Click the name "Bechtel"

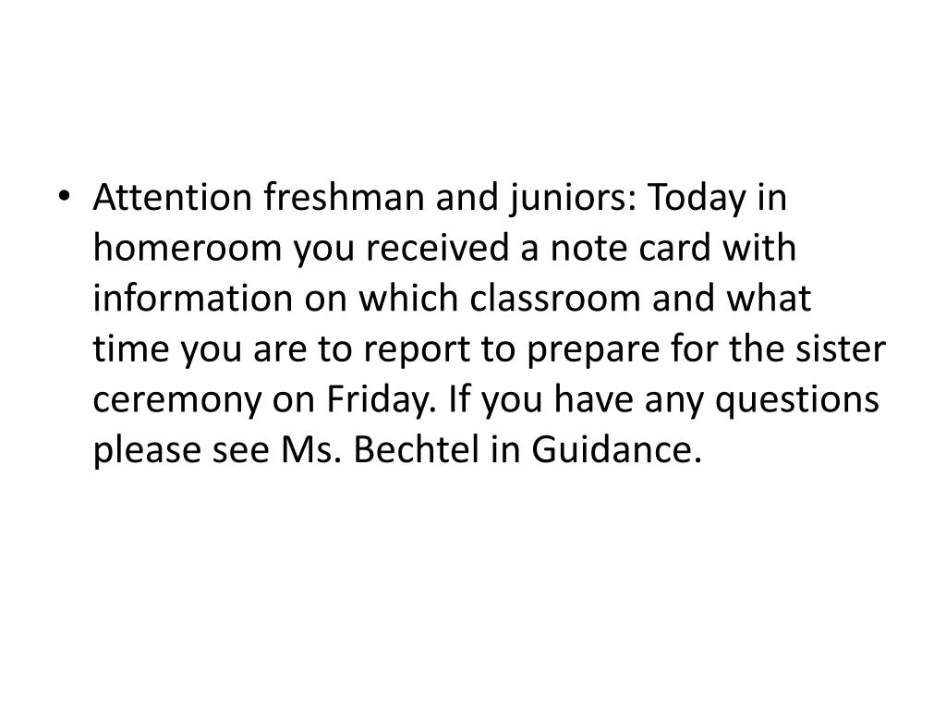400,454
